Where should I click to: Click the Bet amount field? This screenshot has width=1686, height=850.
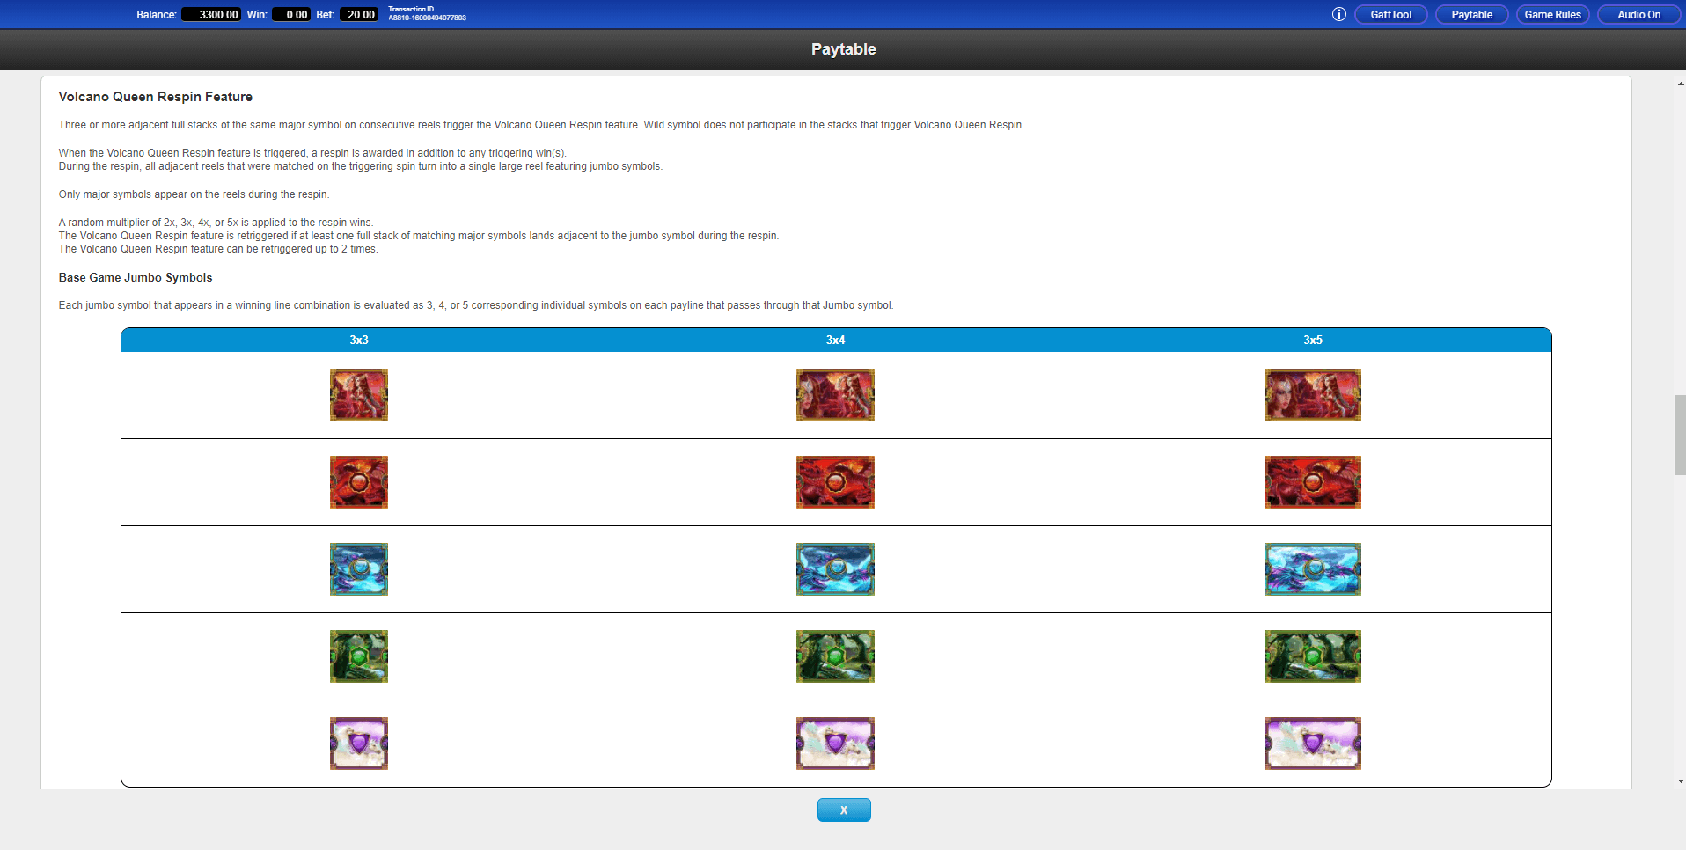coord(359,15)
